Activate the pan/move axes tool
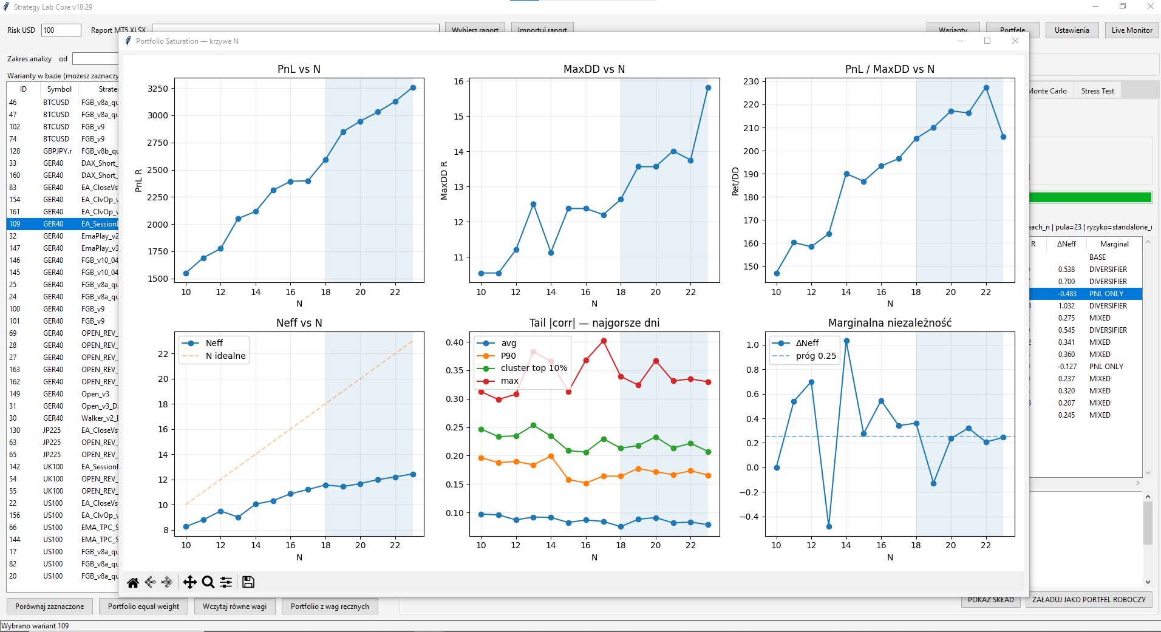This screenshot has width=1161, height=632. pyautogui.click(x=189, y=582)
